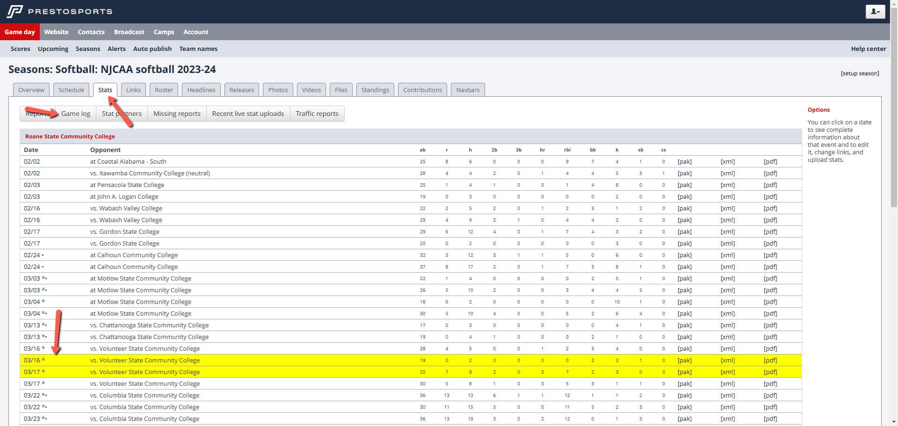Open the Account menu
This screenshot has height=426, width=898.
196,32
